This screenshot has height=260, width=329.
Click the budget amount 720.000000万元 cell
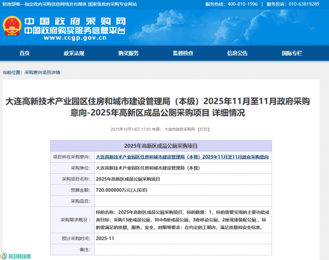121,190
